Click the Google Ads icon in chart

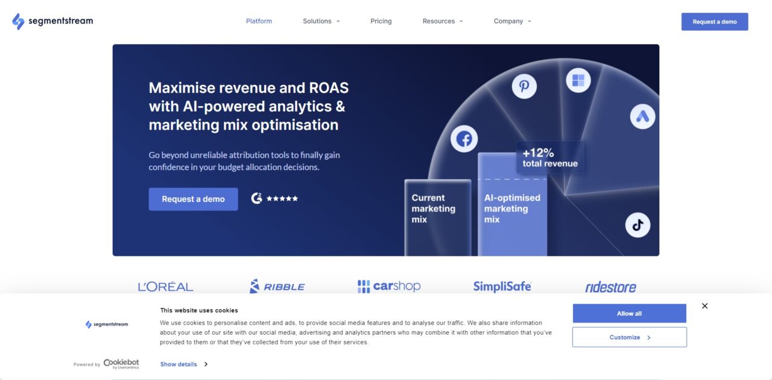tap(642, 116)
